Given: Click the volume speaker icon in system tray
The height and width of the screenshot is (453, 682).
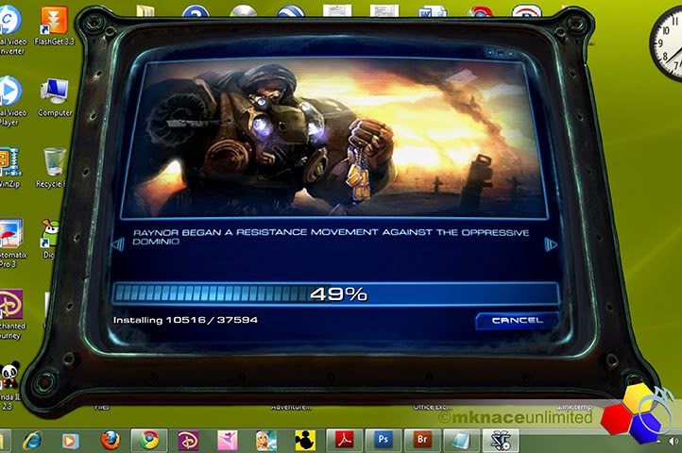Looking at the screenshot, I should (673, 441).
